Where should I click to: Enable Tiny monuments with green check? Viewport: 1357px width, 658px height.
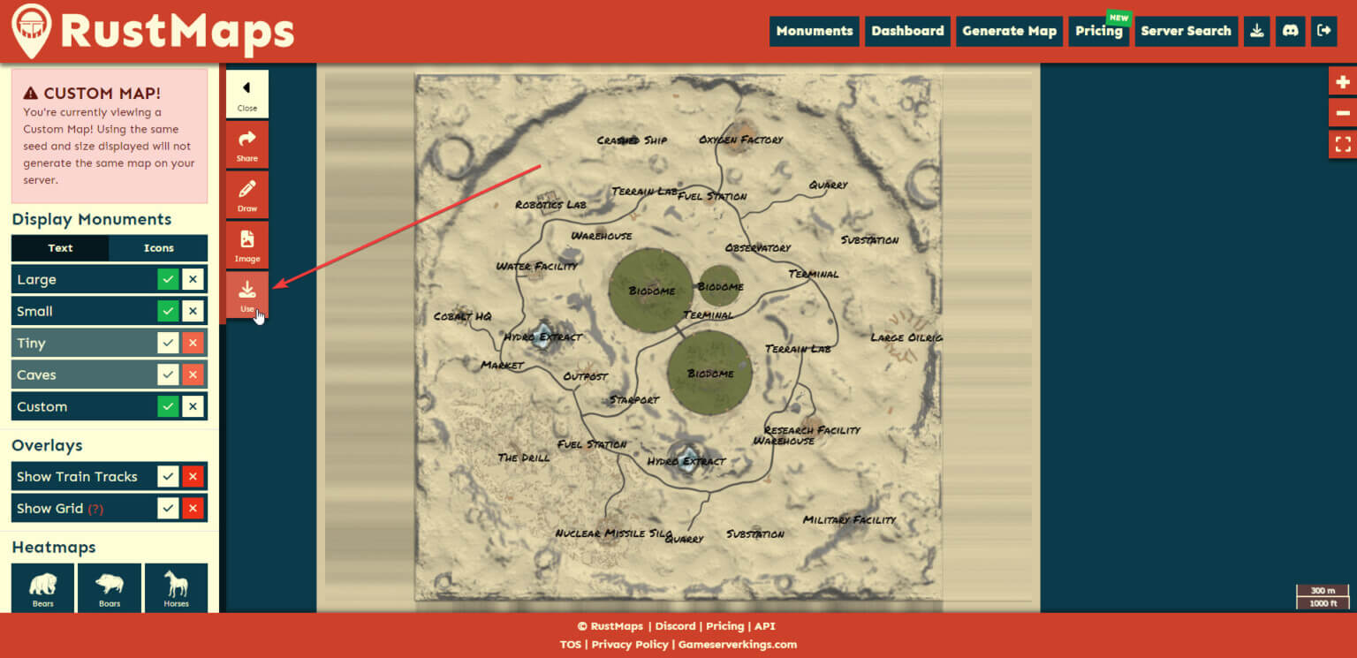(168, 344)
